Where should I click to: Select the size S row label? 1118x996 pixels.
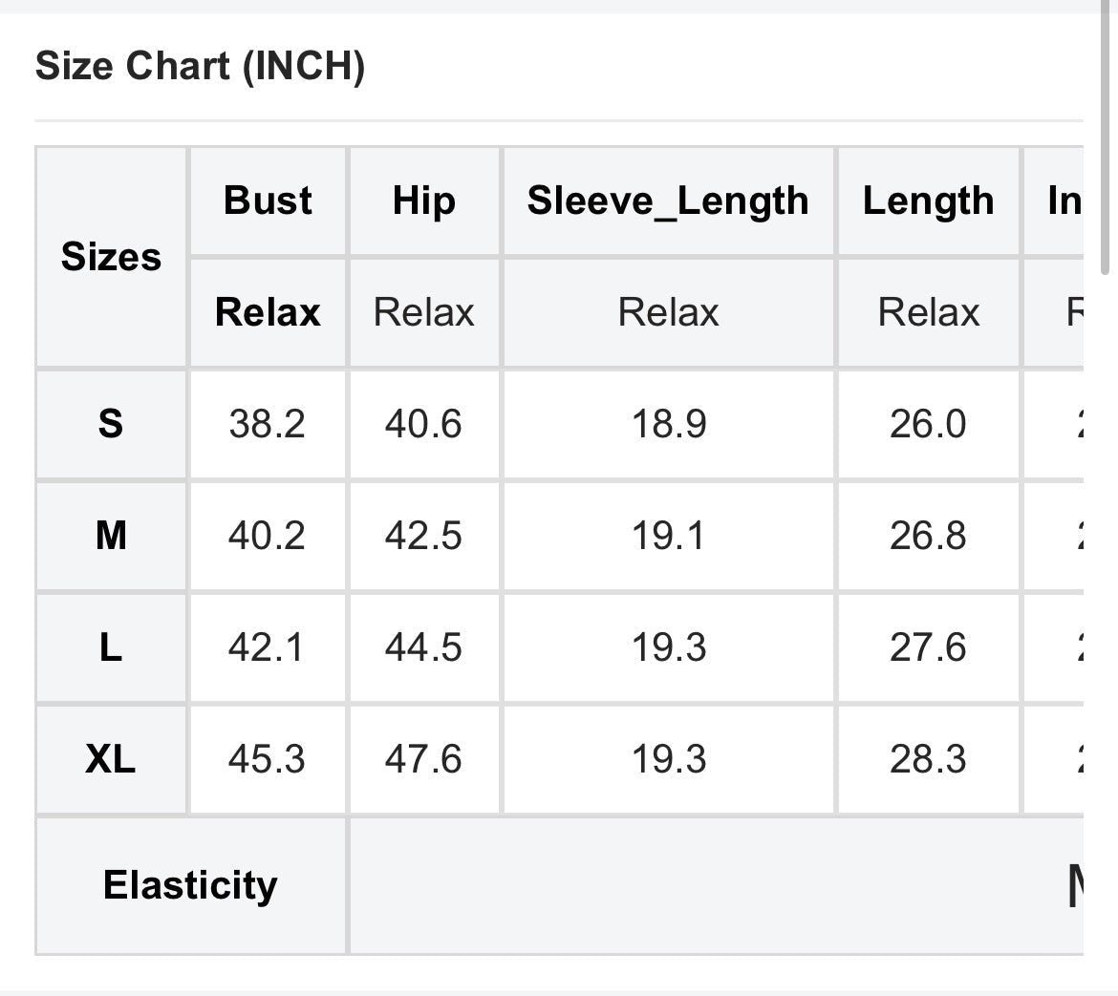tap(111, 423)
